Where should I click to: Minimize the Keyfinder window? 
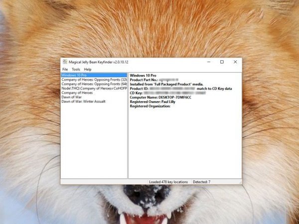(209, 62)
